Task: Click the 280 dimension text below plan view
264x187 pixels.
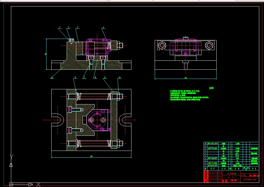Action: coord(91,156)
